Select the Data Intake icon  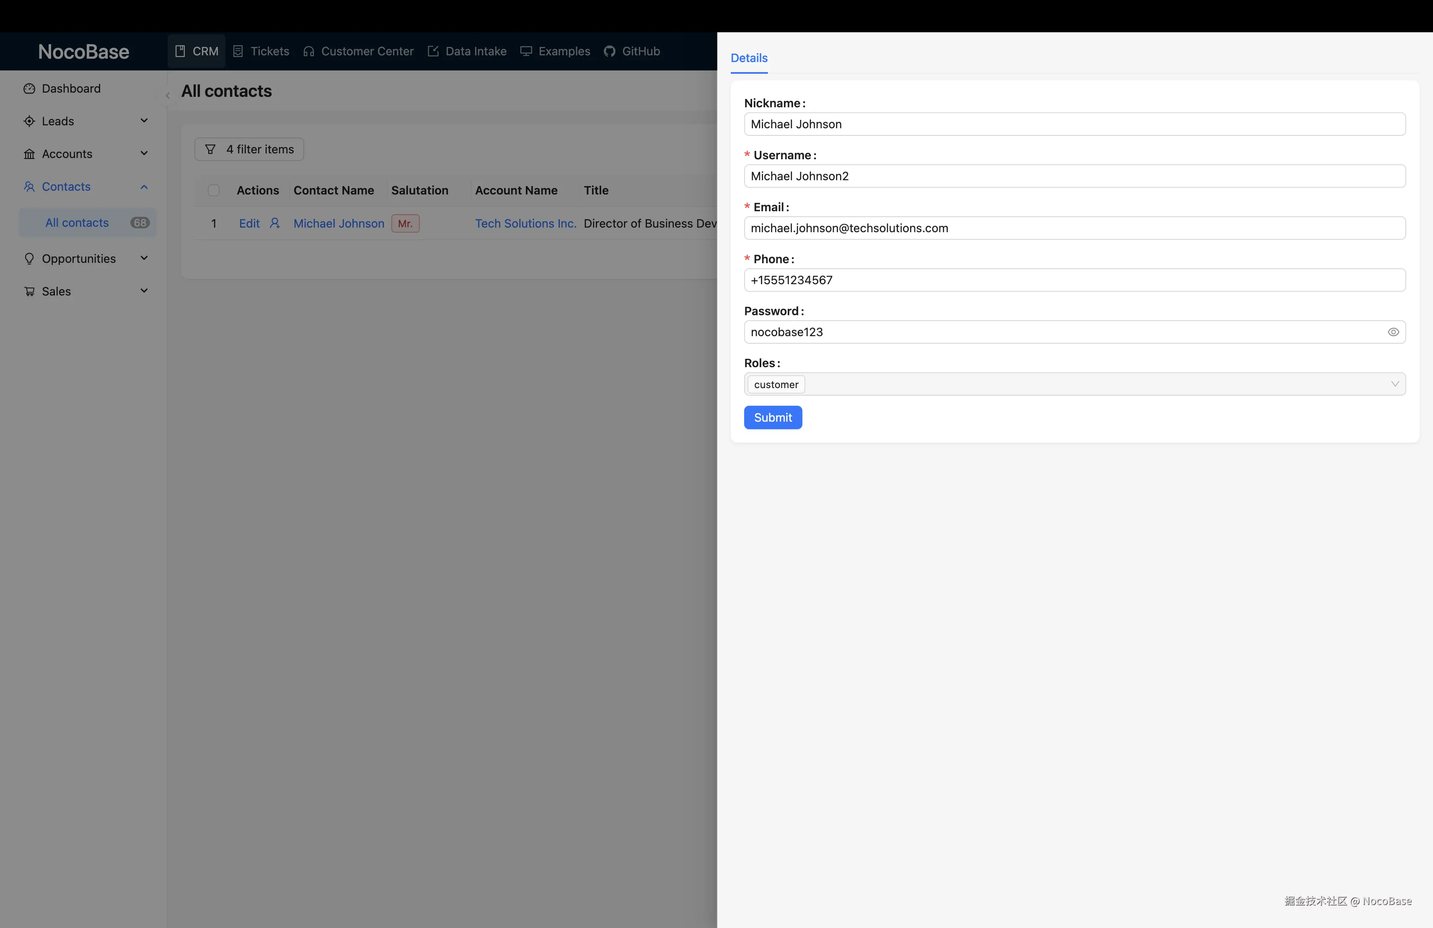click(x=433, y=51)
